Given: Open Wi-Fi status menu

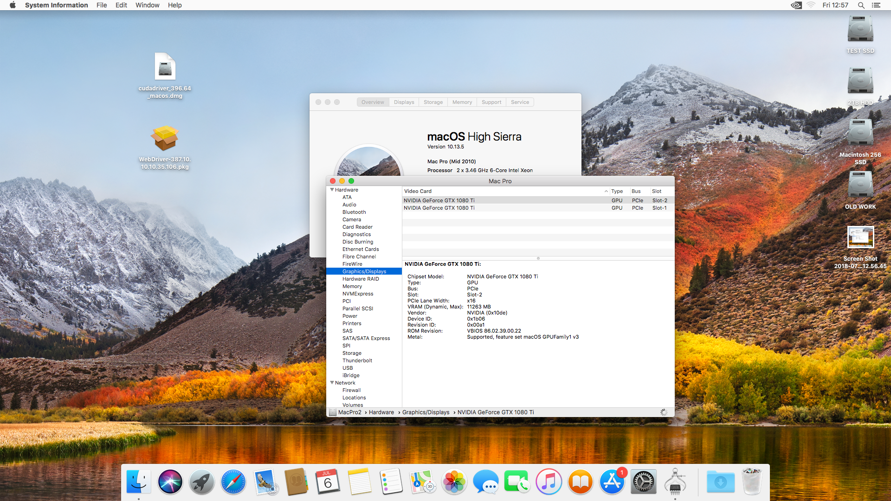Looking at the screenshot, I should coord(811,5).
